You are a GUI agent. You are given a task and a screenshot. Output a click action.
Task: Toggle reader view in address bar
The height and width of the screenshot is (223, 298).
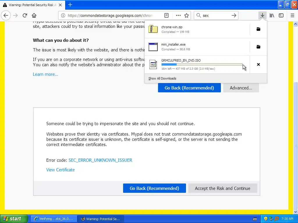pos(166,15)
